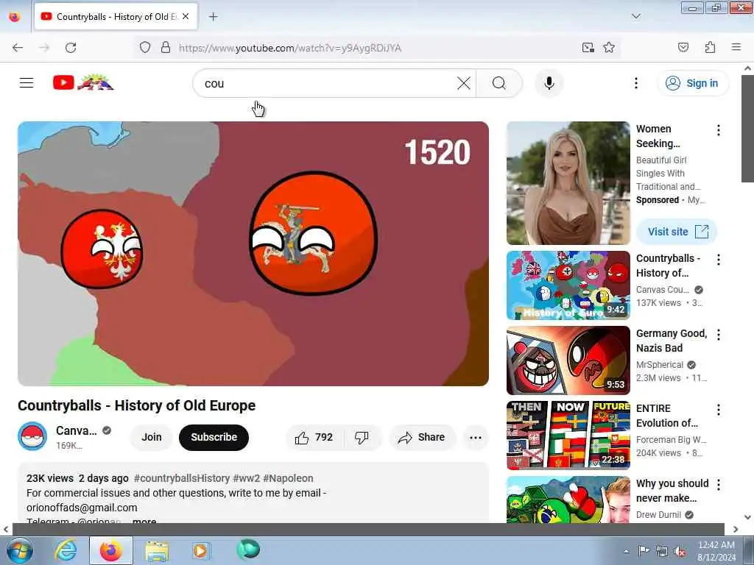Viewport: 754px width, 565px height.
Task: Follow the #countryballsHistory hashtag
Action: (182, 478)
